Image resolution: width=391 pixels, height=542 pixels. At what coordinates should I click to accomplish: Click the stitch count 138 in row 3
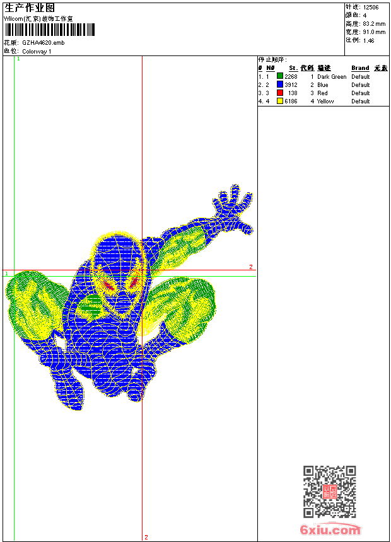(293, 93)
